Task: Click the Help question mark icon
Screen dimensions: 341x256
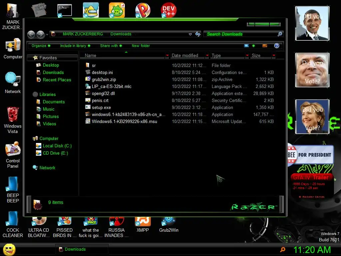Action: point(277,46)
